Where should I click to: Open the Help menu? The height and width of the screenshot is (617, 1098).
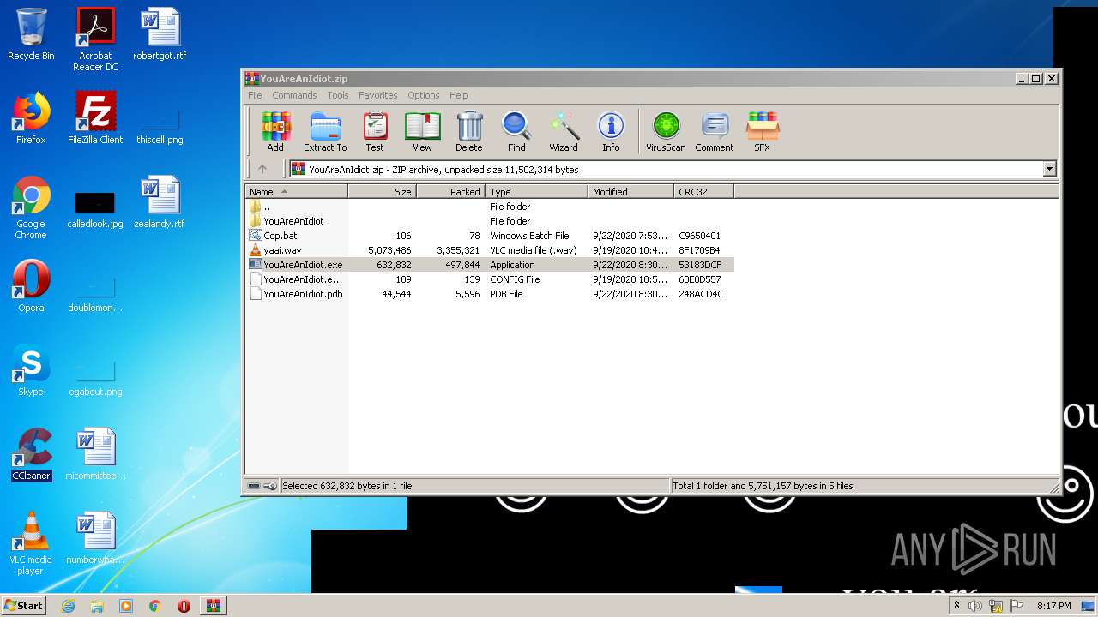tap(459, 95)
